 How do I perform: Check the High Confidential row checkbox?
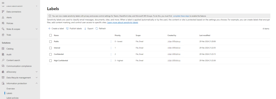coord(50,61)
